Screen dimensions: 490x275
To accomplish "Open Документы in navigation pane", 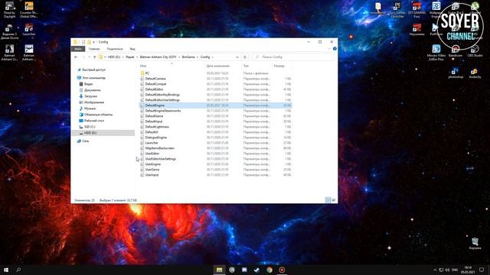I will tap(92, 90).
